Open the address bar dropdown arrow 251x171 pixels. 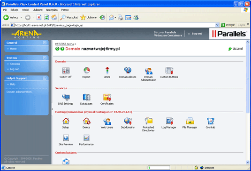click(217, 25)
